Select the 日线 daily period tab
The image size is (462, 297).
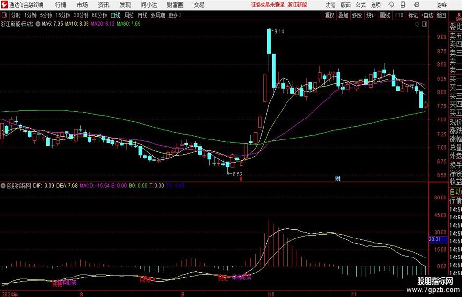coord(115,15)
